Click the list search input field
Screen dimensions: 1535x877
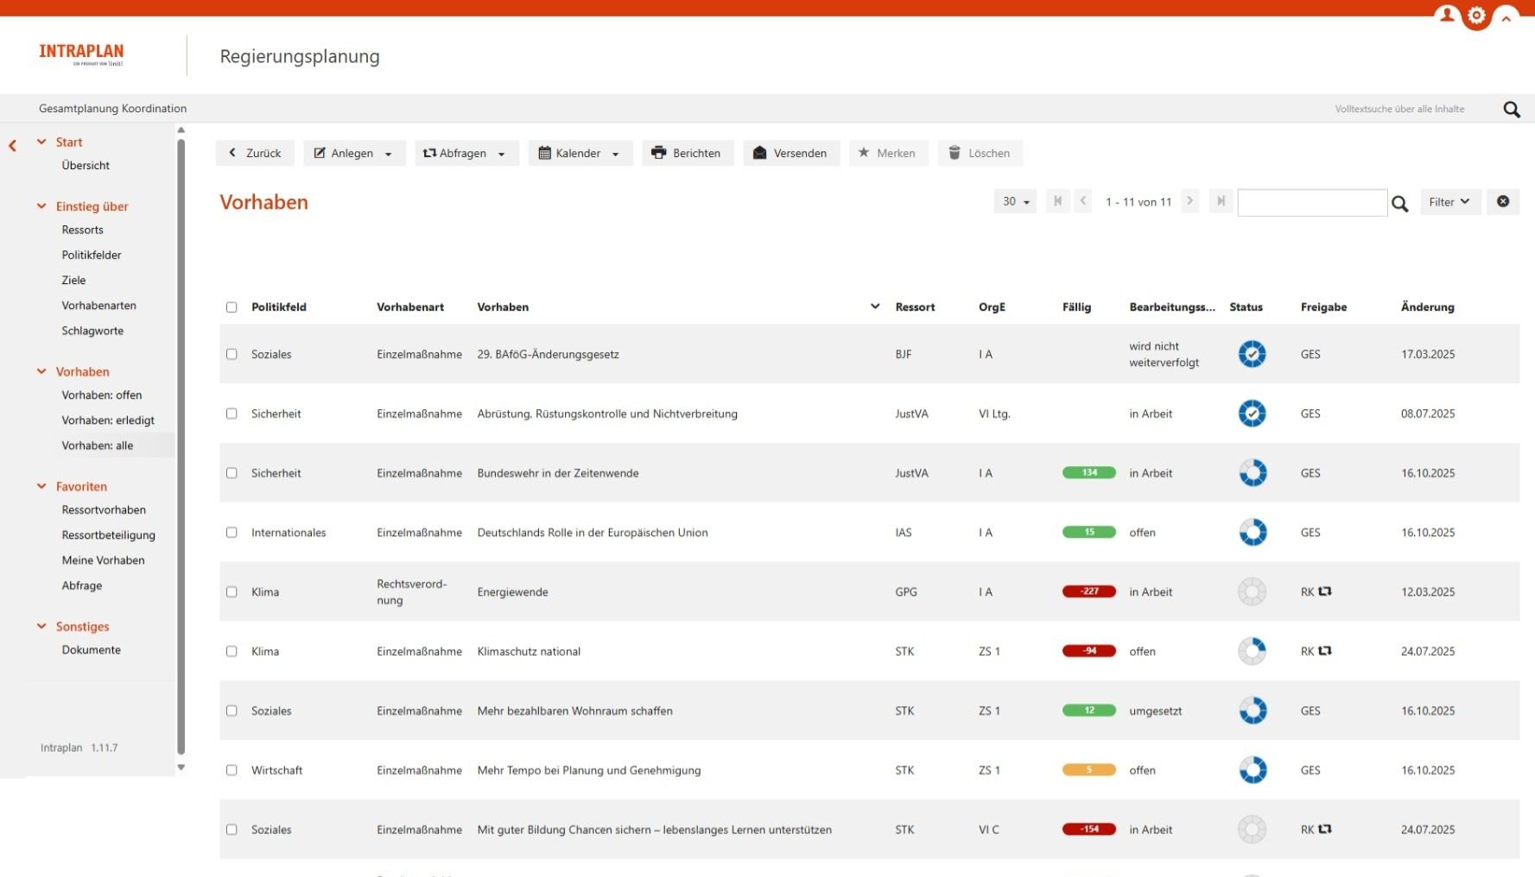tap(1311, 203)
